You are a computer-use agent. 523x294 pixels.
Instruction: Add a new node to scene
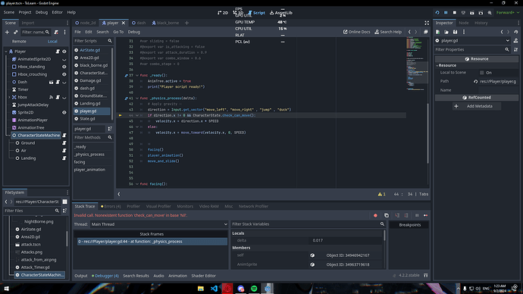coord(7,32)
